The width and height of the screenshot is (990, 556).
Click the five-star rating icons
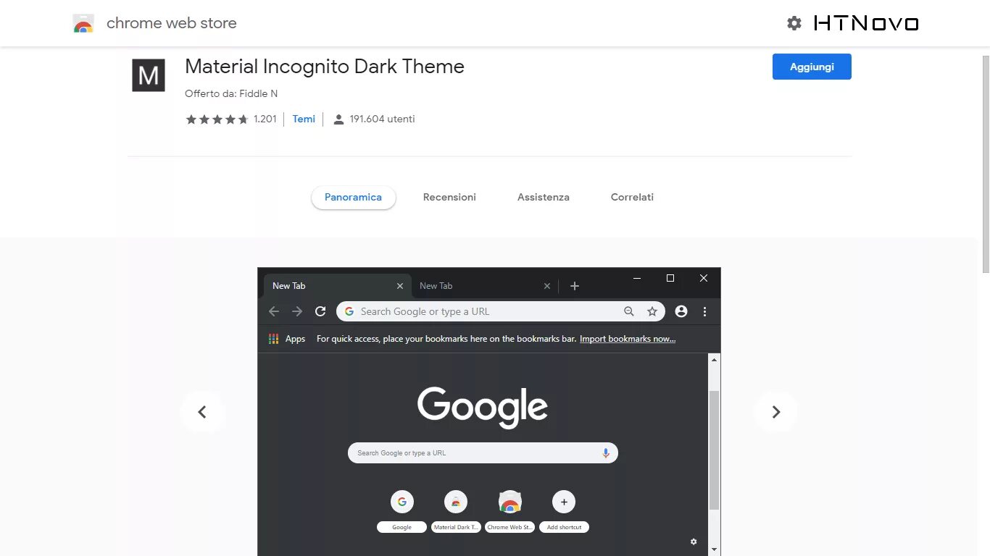click(x=217, y=119)
